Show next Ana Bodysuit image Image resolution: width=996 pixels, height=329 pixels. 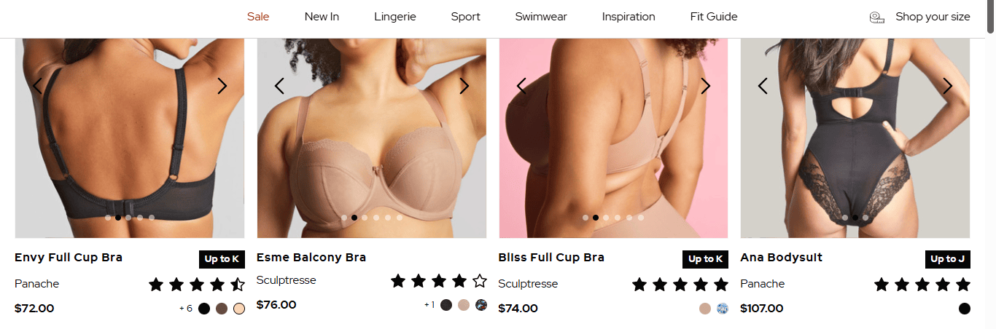pyautogui.click(x=948, y=86)
